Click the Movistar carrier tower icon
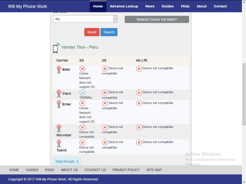246x184 pixels. (59, 128)
